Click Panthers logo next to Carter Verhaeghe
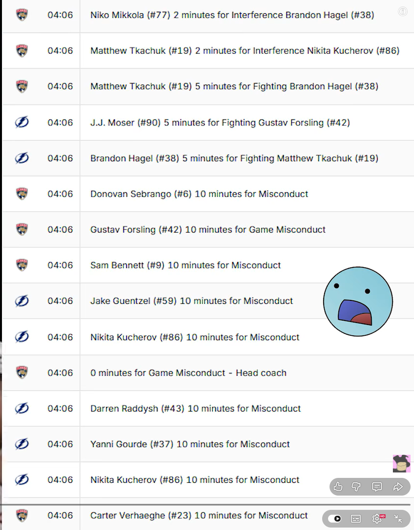Screen dimensions: 414x530 point(22,515)
